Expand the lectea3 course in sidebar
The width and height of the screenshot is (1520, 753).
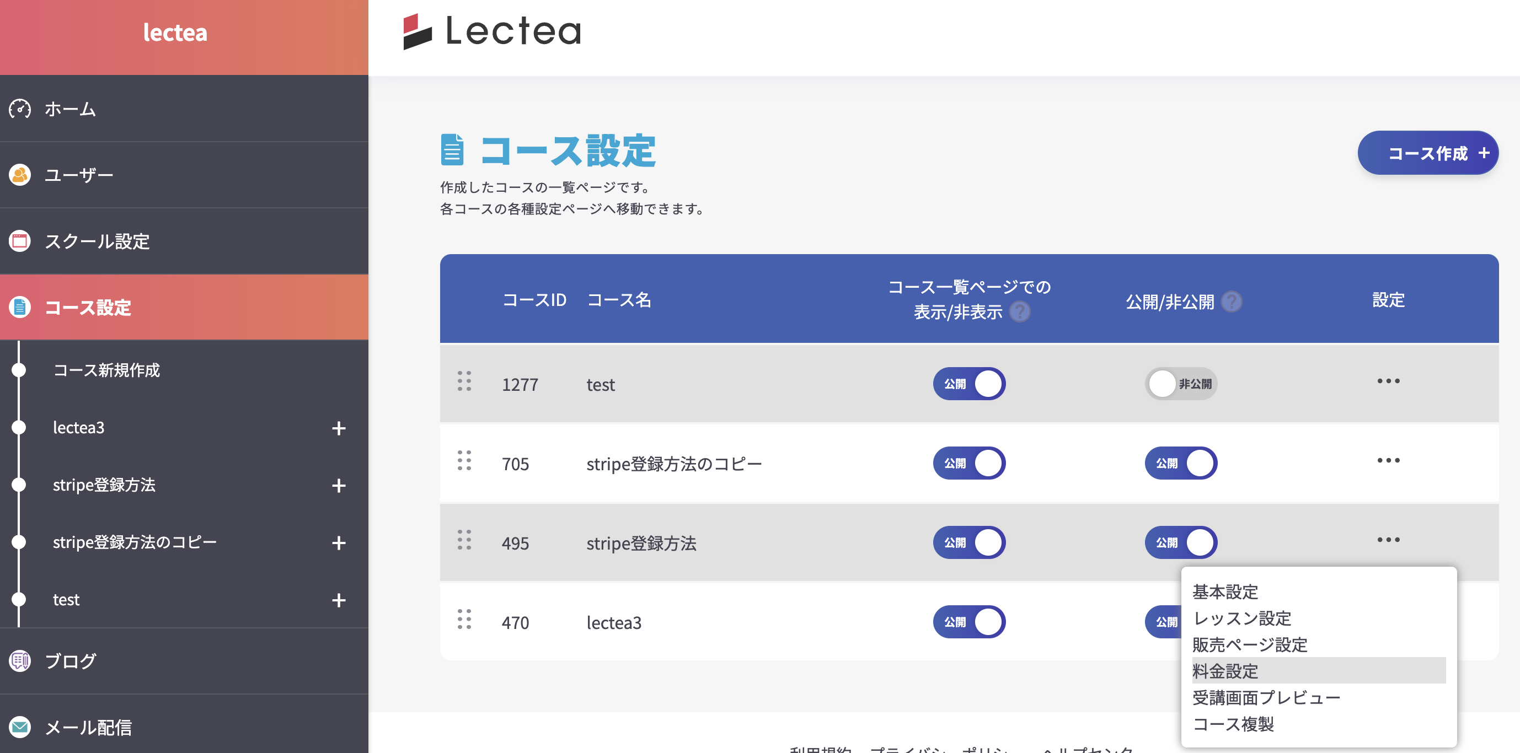(x=338, y=428)
